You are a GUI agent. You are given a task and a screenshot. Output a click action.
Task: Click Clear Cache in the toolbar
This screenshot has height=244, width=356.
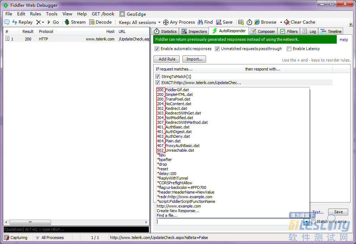[x=300, y=22]
